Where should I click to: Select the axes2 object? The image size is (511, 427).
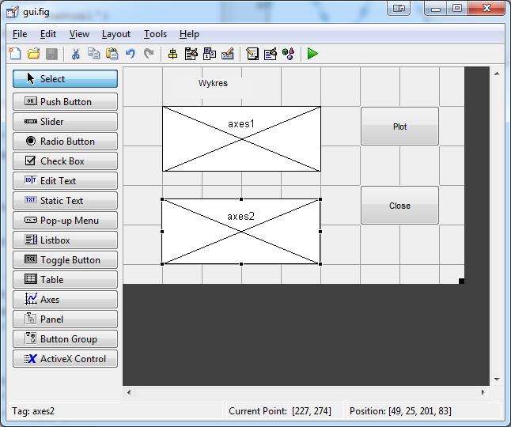[241, 232]
